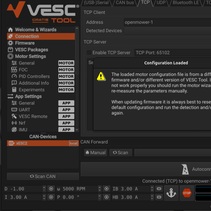Adjust the 5000 RPM spinbox arrows

(x=100, y=189)
